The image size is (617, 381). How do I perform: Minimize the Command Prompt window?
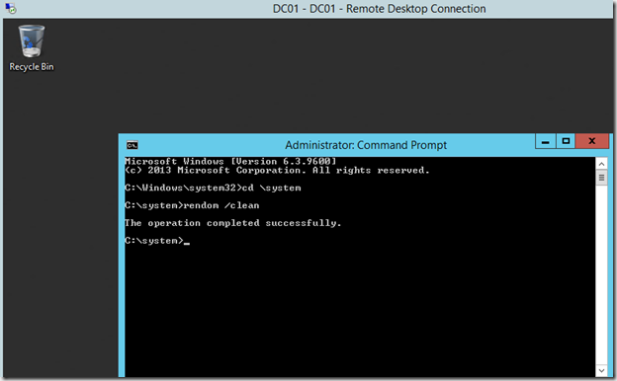point(546,141)
